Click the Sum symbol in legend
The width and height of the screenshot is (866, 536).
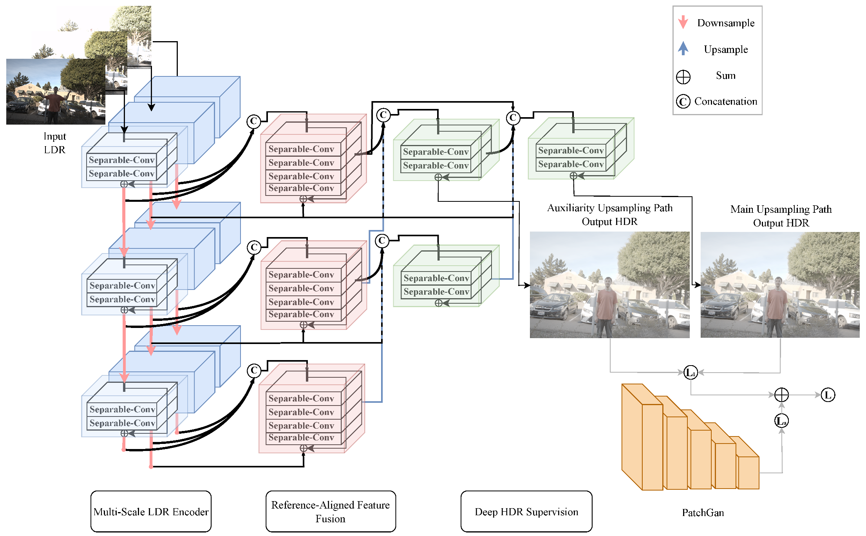click(683, 77)
